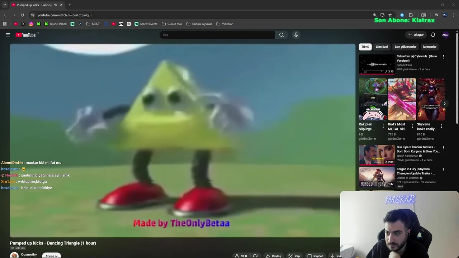Select the İzlenenler filter chip
Viewport: 459px width, 258px height.
tap(430, 47)
